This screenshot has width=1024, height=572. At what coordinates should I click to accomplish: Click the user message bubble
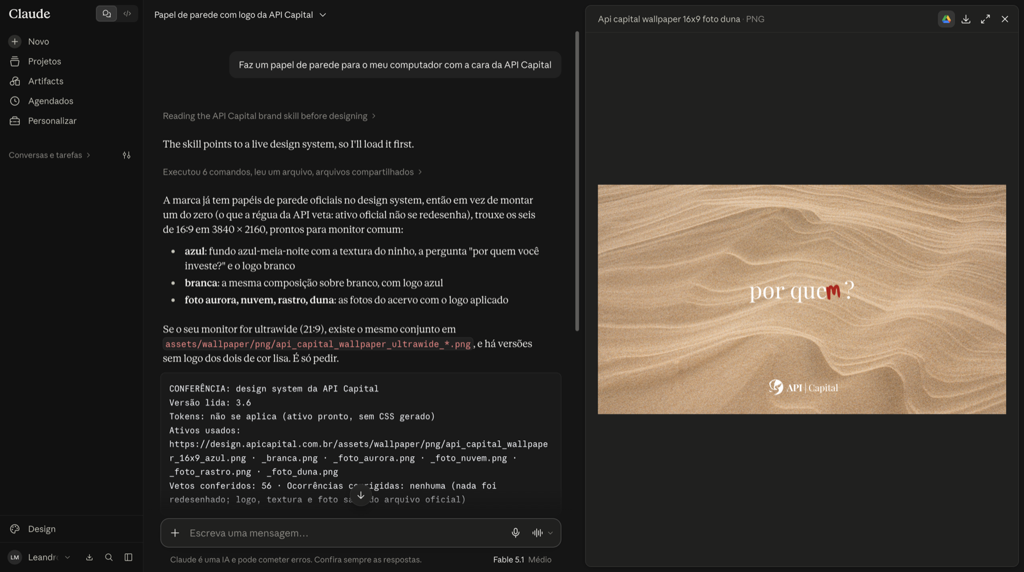click(x=395, y=65)
